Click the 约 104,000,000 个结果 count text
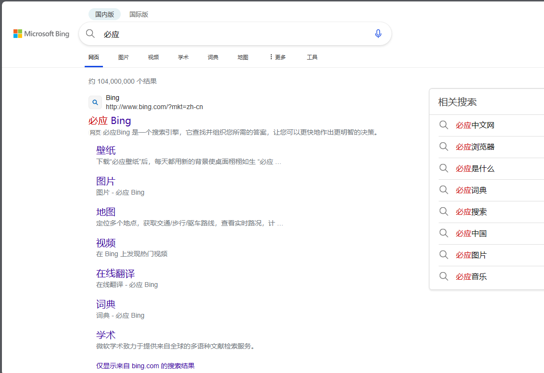This screenshot has height=373, width=544. (x=123, y=81)
